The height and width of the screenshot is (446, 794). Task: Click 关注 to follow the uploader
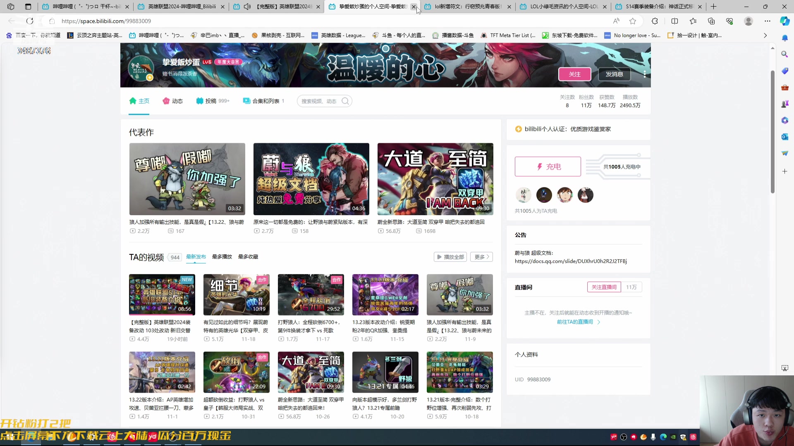tap(574, 74)
